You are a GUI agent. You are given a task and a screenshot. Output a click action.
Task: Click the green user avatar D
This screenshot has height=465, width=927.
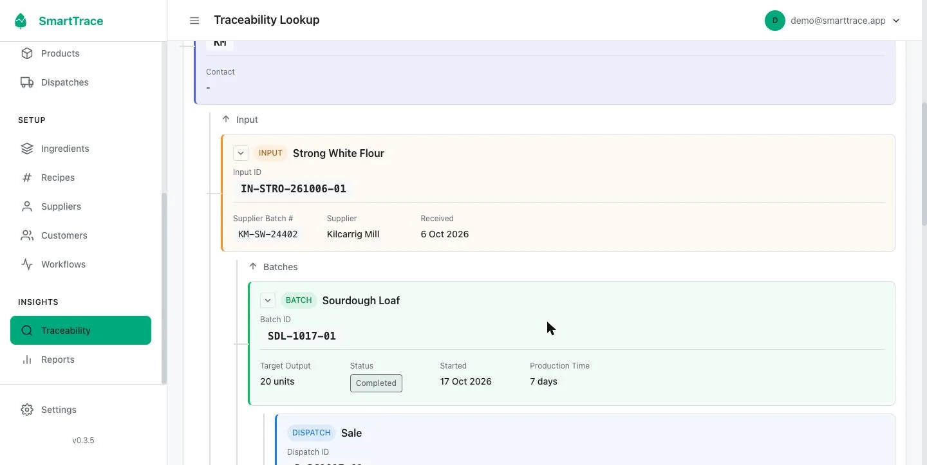tap(775, 21)
